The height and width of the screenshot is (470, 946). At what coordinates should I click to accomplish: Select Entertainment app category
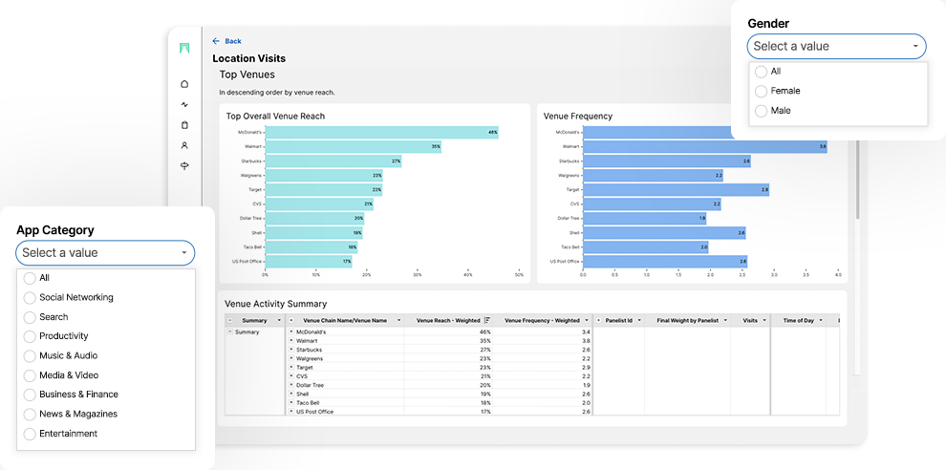coord(30,433)
